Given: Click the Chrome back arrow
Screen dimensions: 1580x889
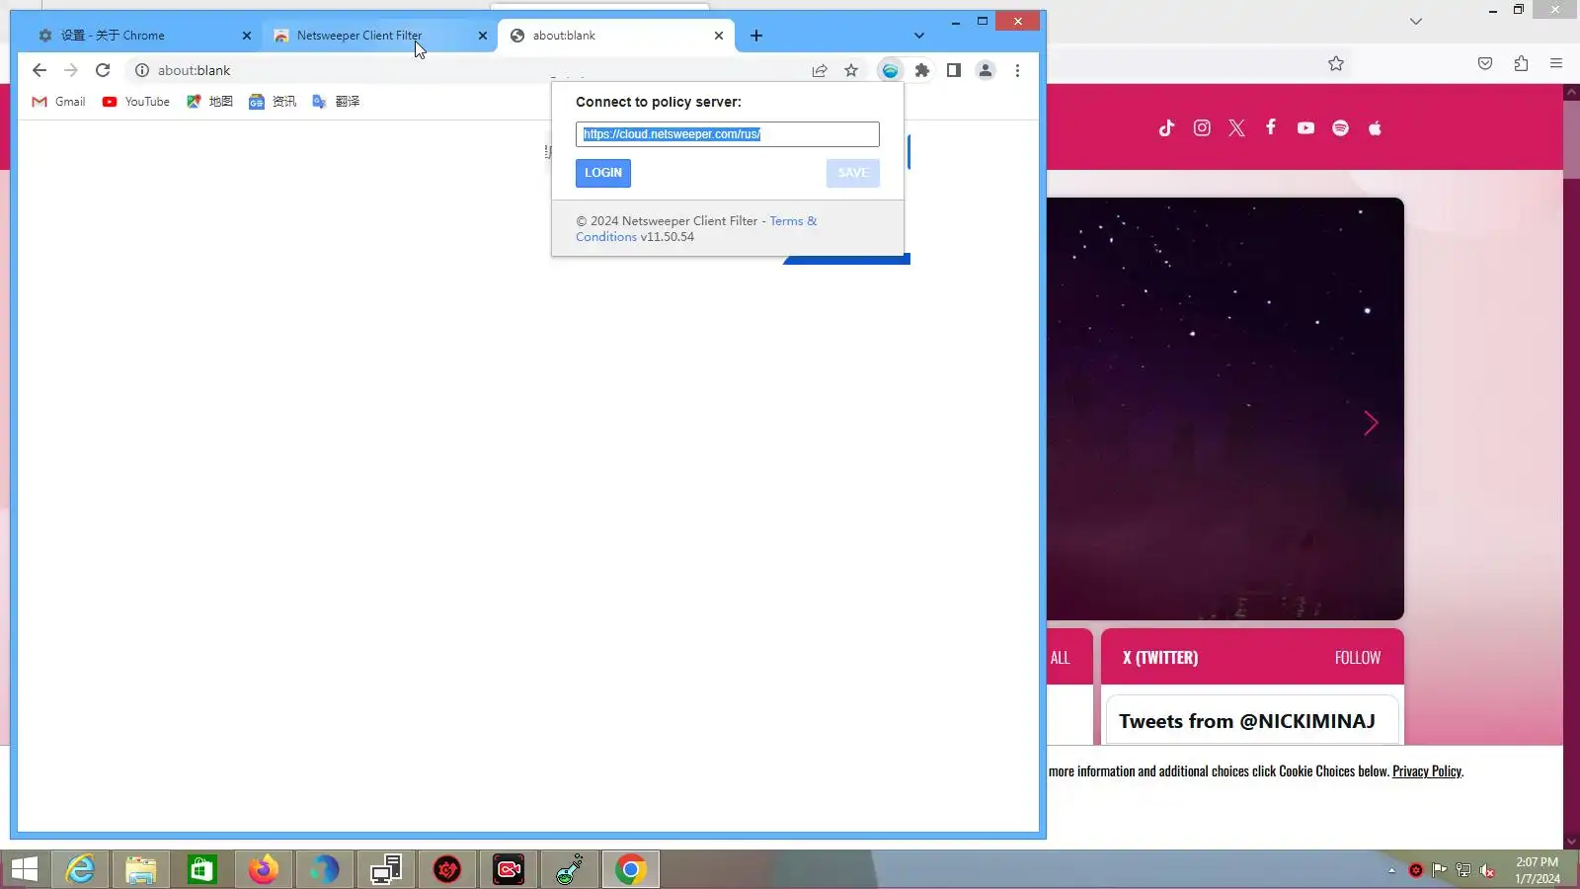Looking at the screenshot, I should pyautogui.click(x=39, y=70).
